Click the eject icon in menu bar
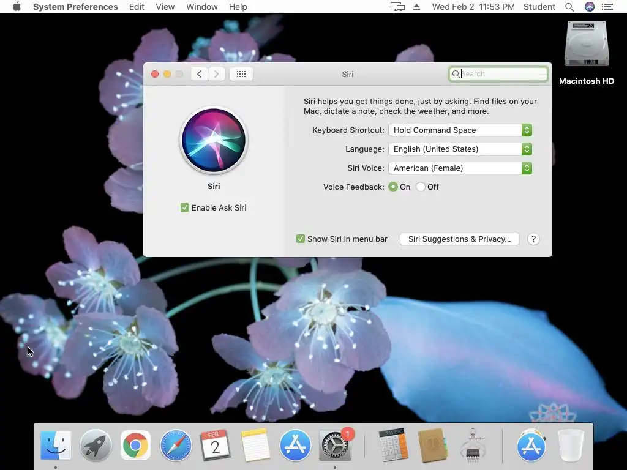This screenshot has height=470, width=627. (416, 7)
